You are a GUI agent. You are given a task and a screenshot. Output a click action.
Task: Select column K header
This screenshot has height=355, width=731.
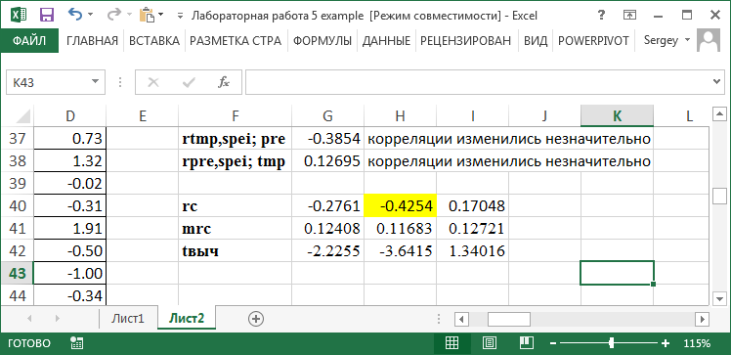[x=617, y=116]
